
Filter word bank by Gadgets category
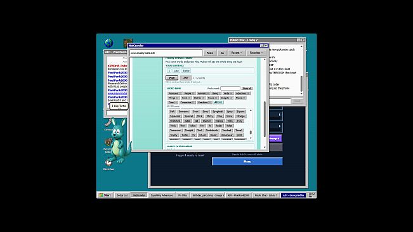[226, 98]
